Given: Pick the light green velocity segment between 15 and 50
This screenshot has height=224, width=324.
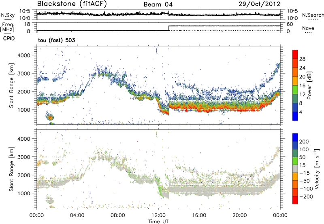Looking at the screenshot, I should [x=295, y=161].
